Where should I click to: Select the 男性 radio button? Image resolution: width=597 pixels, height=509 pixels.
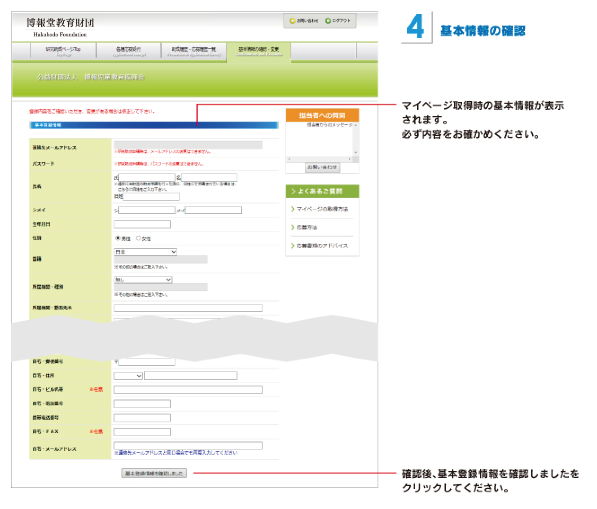point(118,238)
